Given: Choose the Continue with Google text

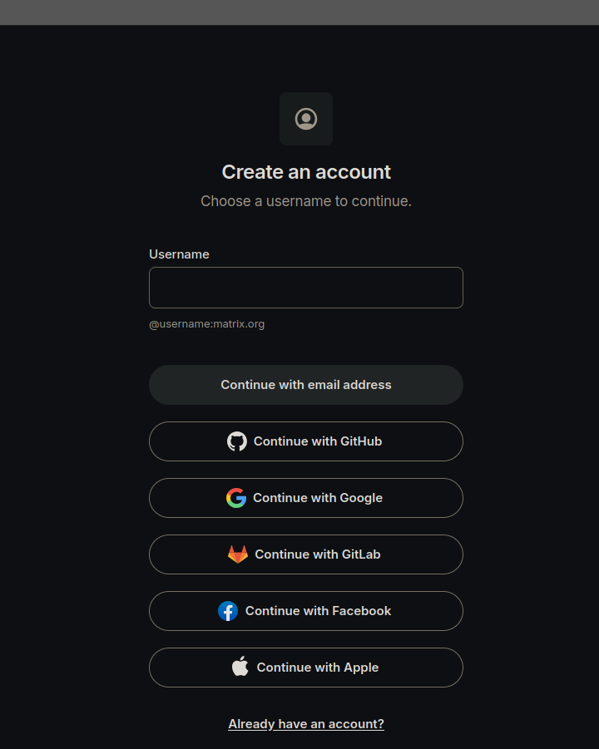Looking at the screenshot, I should 318,498.
